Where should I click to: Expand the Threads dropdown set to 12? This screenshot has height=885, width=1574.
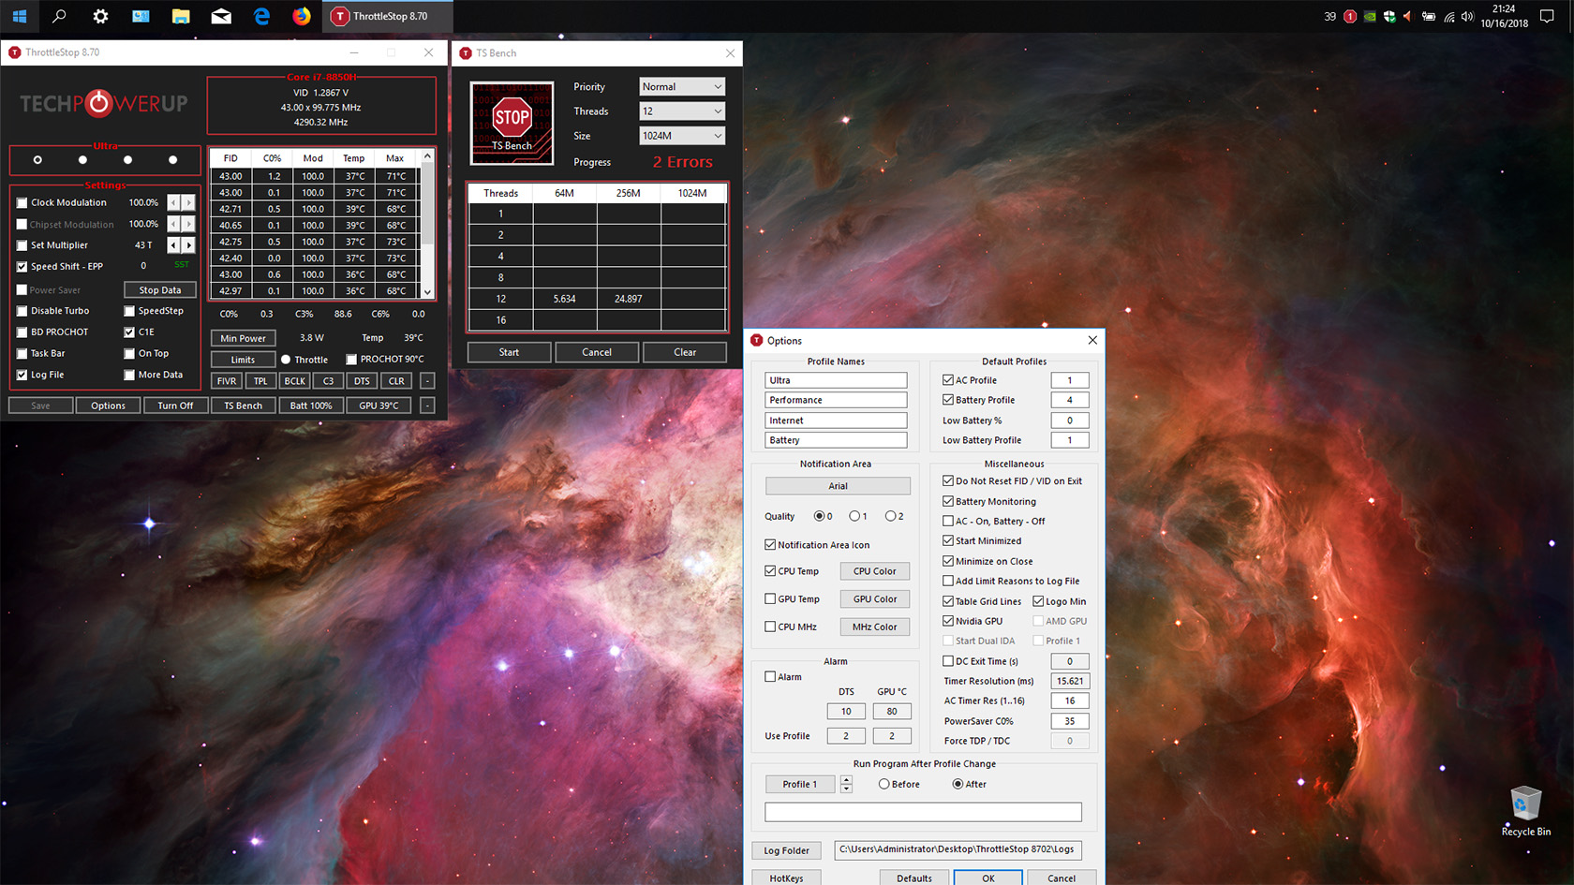tap(682, 111)
